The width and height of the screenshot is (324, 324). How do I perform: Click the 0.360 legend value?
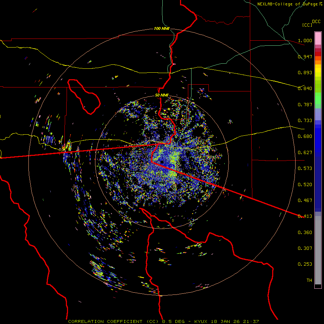[x=305, y=233]
